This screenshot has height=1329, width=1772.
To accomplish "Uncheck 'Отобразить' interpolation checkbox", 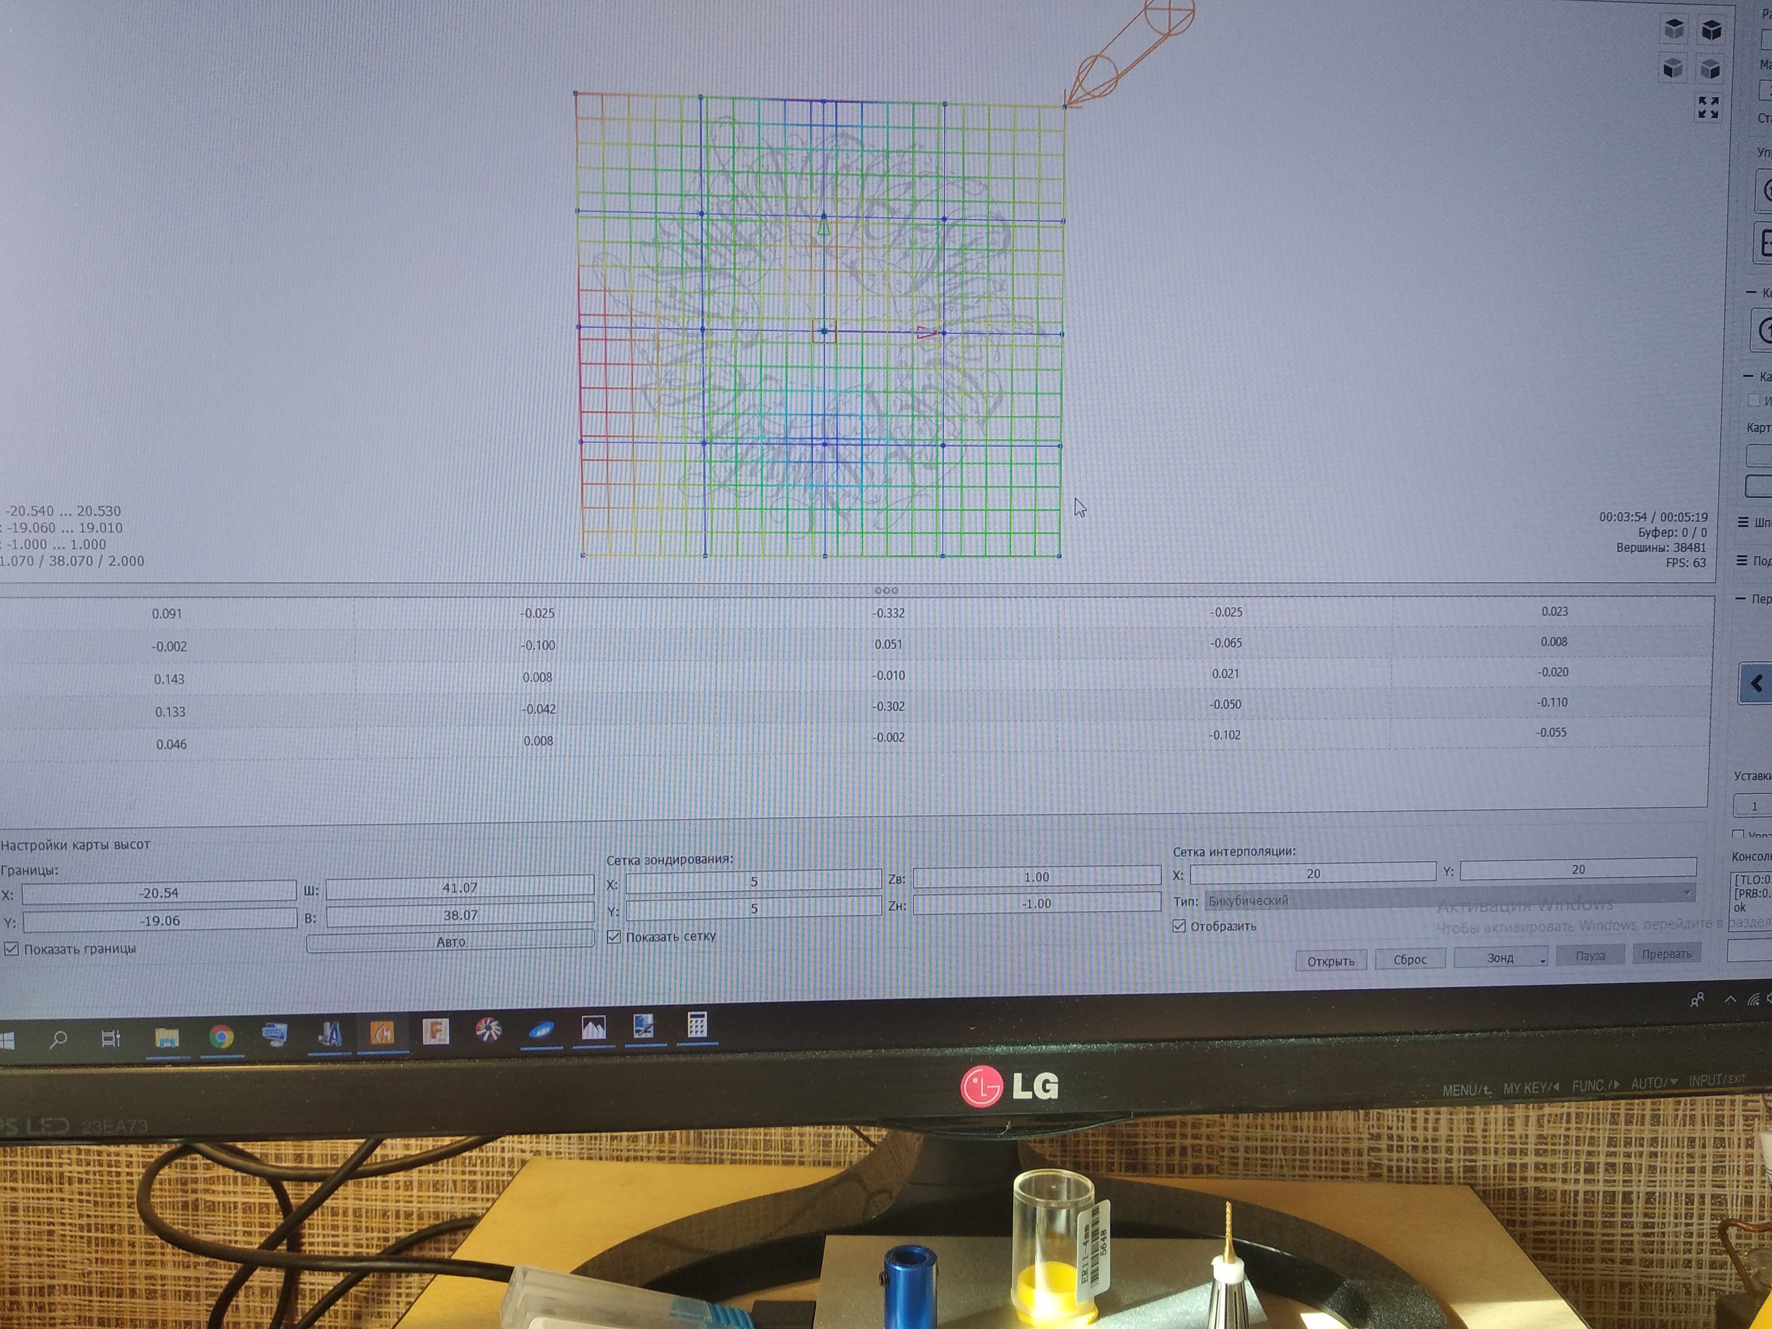I will click(1179, 926).
